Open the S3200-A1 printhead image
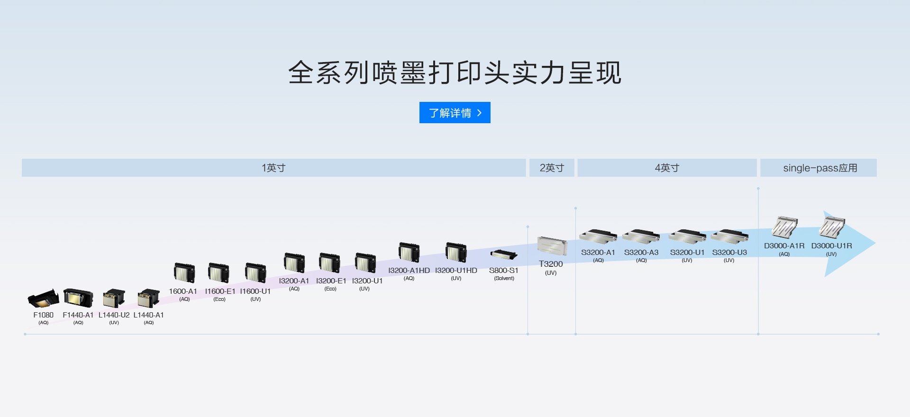 pos(598,236)
